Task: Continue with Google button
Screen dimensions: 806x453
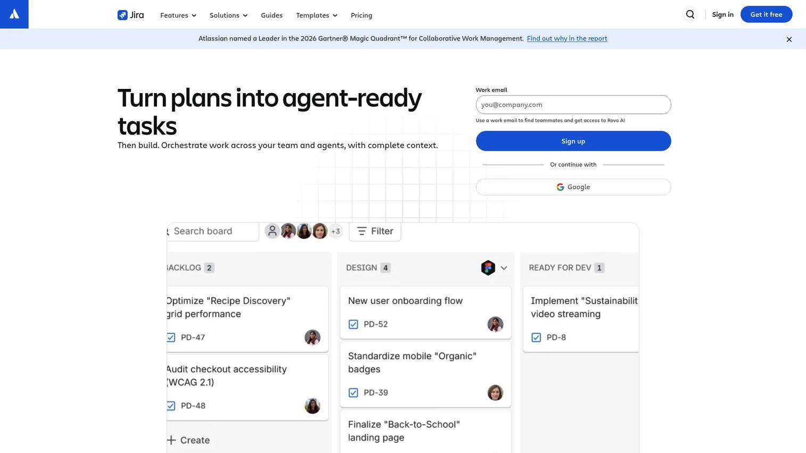Action: [x=573, y=187]
